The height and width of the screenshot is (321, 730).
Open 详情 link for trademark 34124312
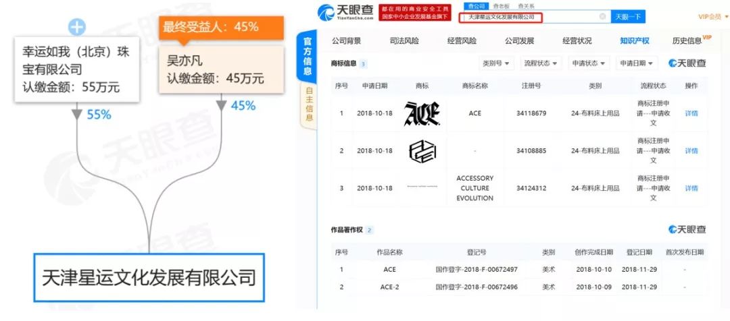coord(691,189)
